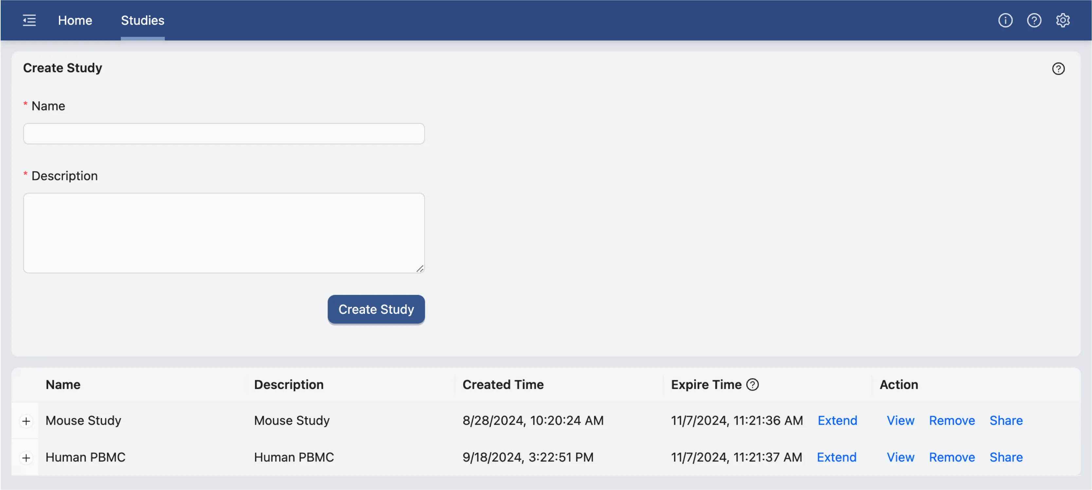The image size is (1092, 490).
Task: View the Mouse Study
Action: click(x=901, y=421)
